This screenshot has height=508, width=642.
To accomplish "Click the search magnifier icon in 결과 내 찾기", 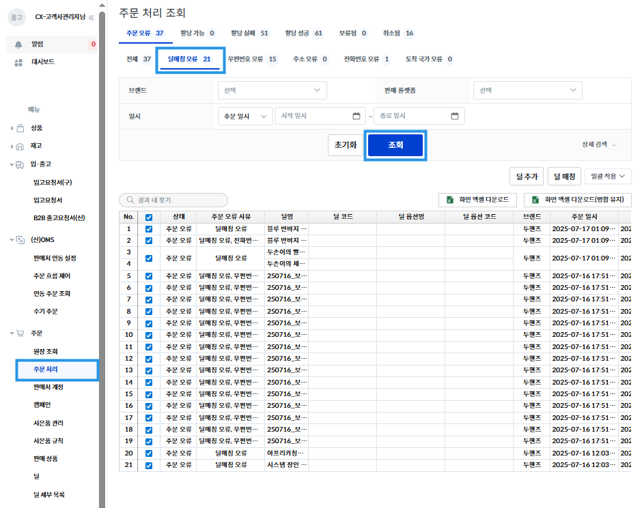I will [x=129, y=200].
